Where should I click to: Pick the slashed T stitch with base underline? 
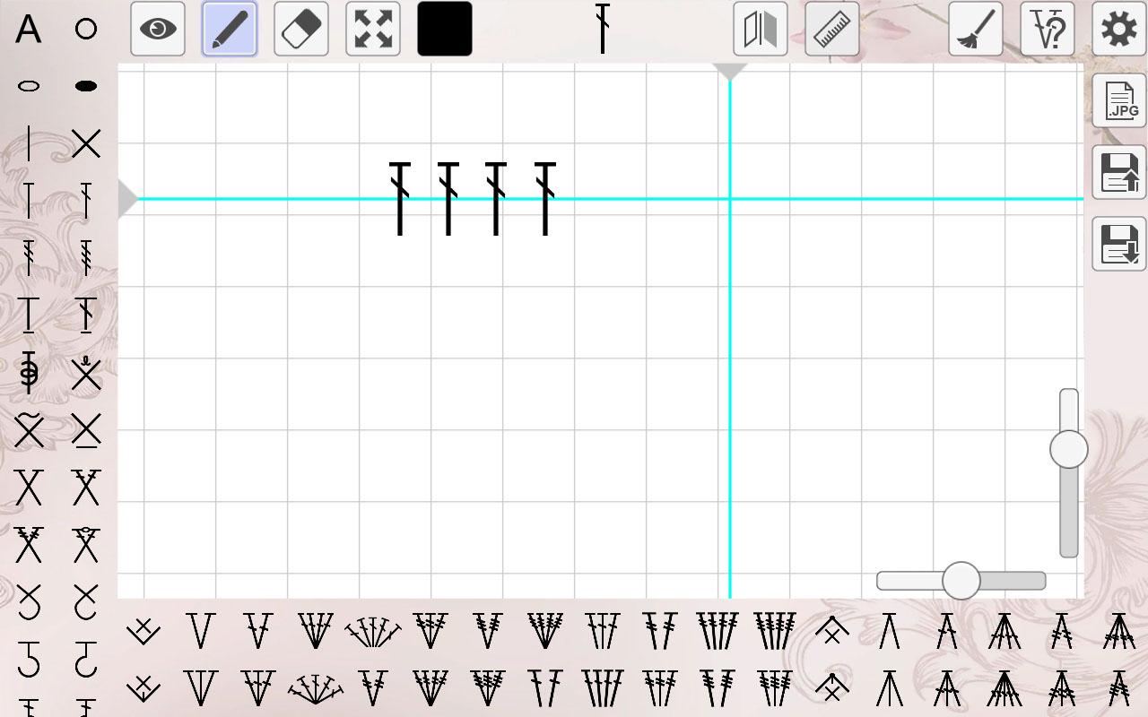coord(86,315)
